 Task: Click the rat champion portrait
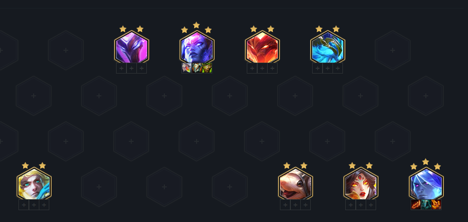pyautogui.click(x=296, y=185)
